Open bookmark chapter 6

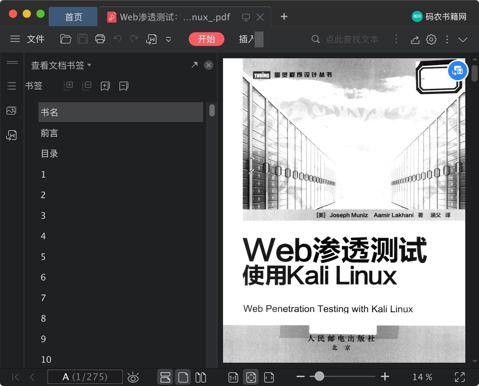pos(121,277)
